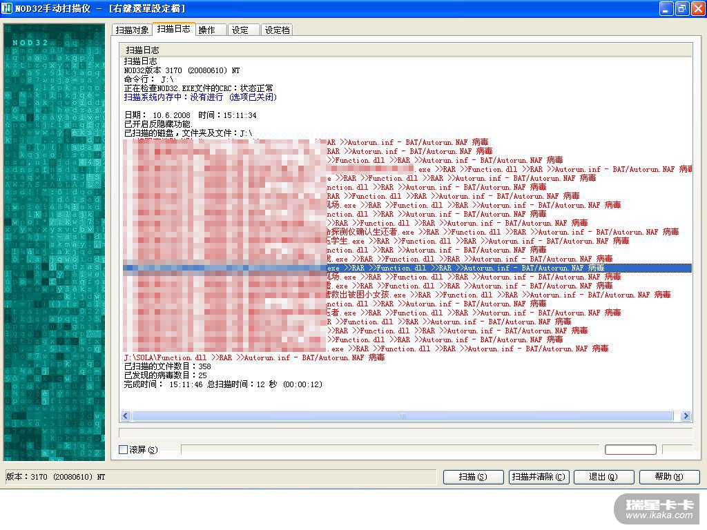Click the 扫描日志 panel header

[x=406, y=50]
